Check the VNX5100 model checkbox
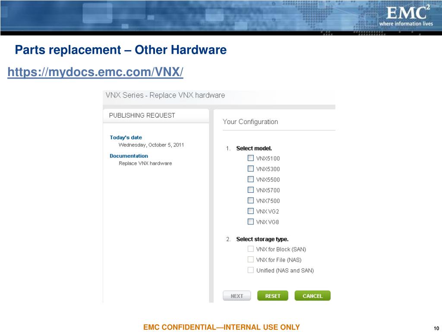 pos(251,158)
